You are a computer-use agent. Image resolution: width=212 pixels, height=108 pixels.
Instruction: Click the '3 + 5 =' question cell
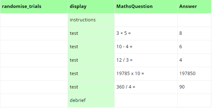click(146, 33)
